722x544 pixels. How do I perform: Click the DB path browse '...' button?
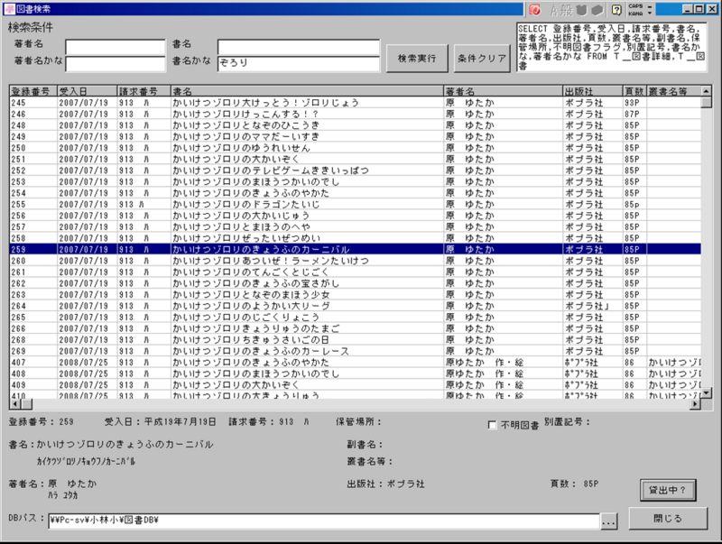(608, 521)
